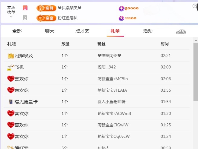Click fan name 新人小鱼老师呀~
198x149 pixels.
click(113, 102)
